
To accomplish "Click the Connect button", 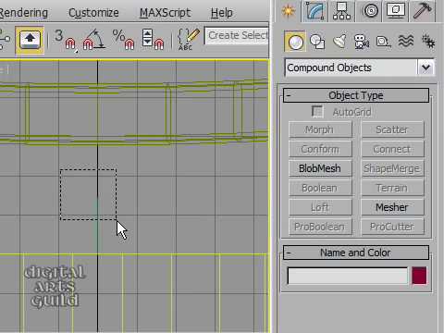I will click(392, 149).
